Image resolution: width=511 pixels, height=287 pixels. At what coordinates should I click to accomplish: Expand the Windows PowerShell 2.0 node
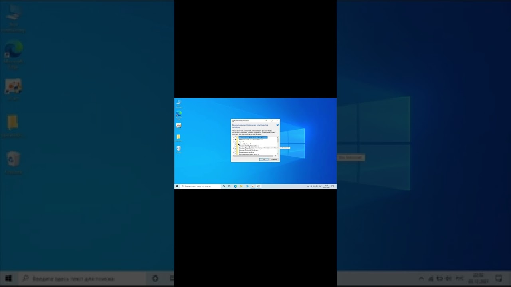tap(234, 148)
